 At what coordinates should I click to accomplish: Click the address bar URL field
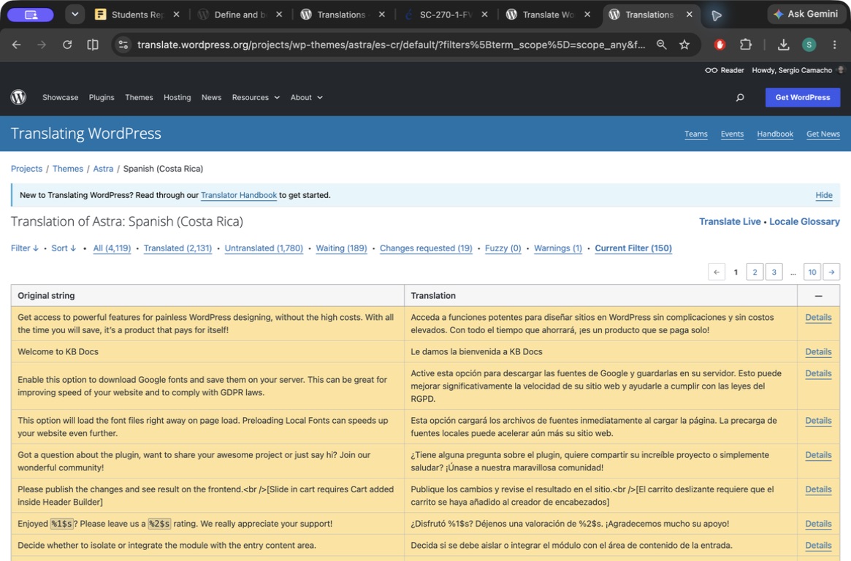coord(391,45)
